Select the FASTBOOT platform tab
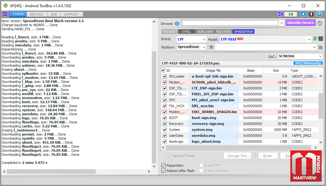The image size is (326, 186). click(170, 32)
